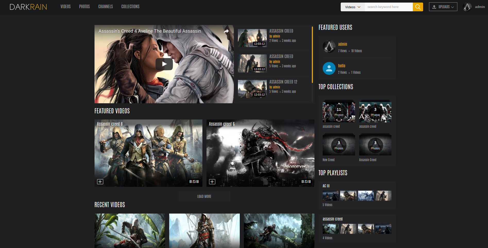The width and height of the screenshot is (488, 248).
Task: Click by admin link under ASSASSIN CREED 12
Action: click(x=275, y=87)
